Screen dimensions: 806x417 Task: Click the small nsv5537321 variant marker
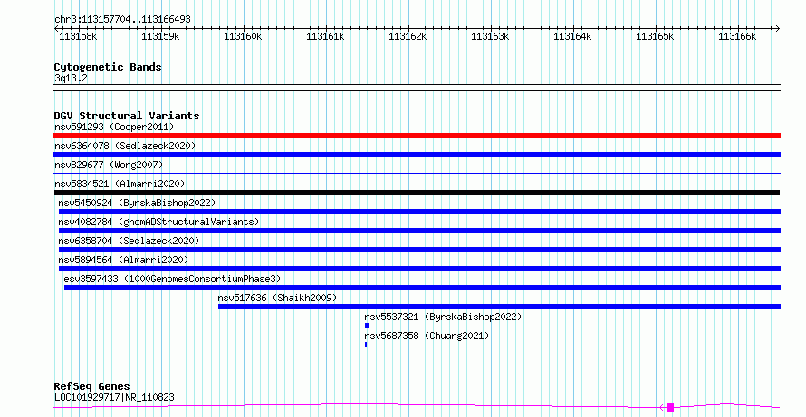click(367, 326)
